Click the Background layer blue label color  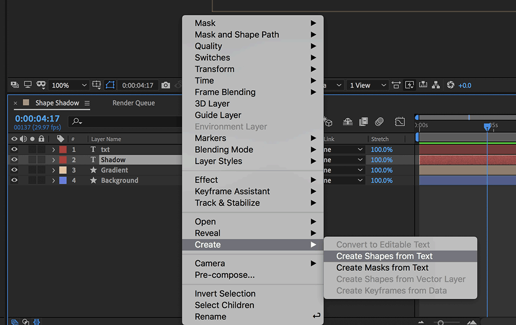[x=63, y=181]
